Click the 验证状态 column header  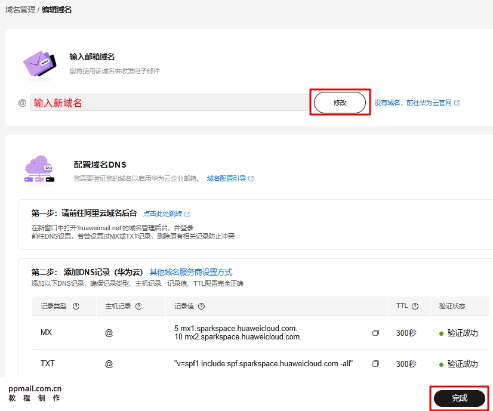(x=452, y=306)
